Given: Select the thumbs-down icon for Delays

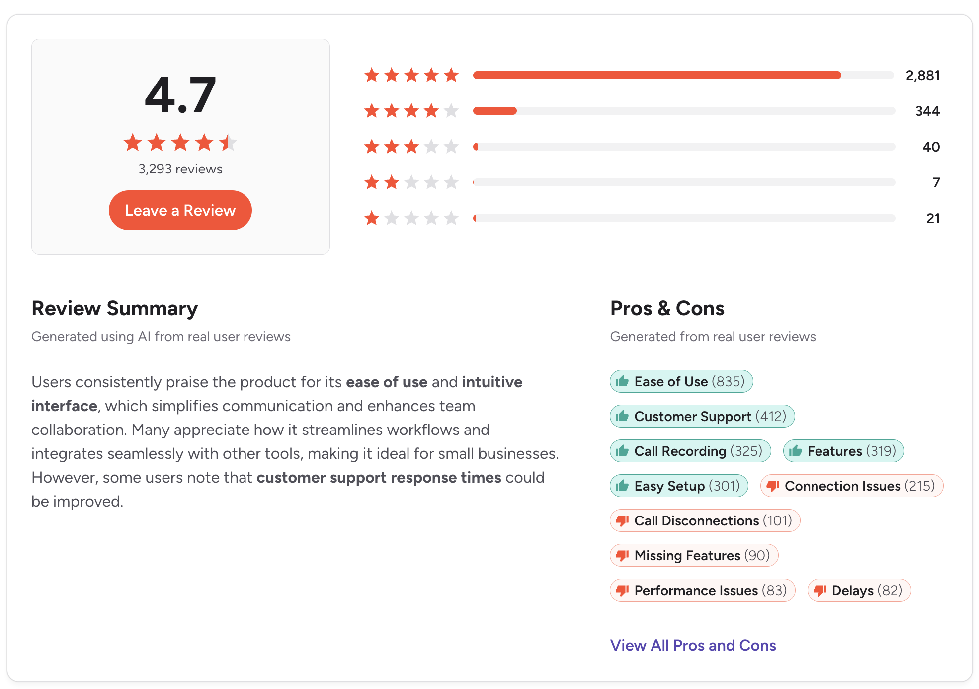Looking at the screenshot, I should 821,590.
